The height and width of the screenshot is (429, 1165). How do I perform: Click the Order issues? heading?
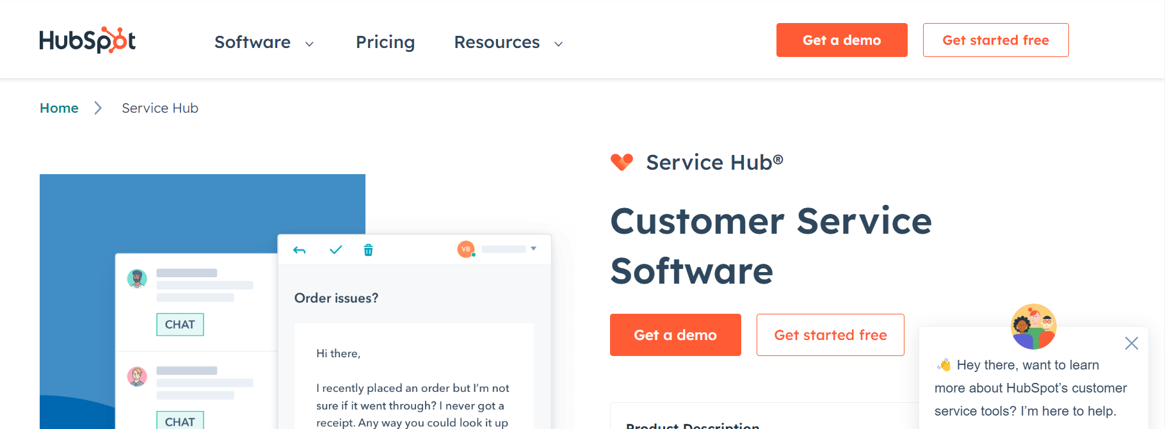[336, 298]
